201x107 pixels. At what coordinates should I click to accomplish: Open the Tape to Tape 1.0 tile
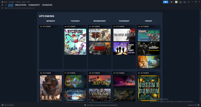(x=149, y=35)
